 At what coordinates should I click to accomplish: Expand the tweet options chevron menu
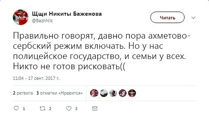(x=193, y=18)
